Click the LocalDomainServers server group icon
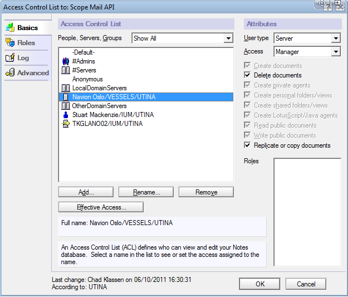Image resolution: width=348 pixels, height=297 pixels. pyautogui.click(x=66, y=88)
